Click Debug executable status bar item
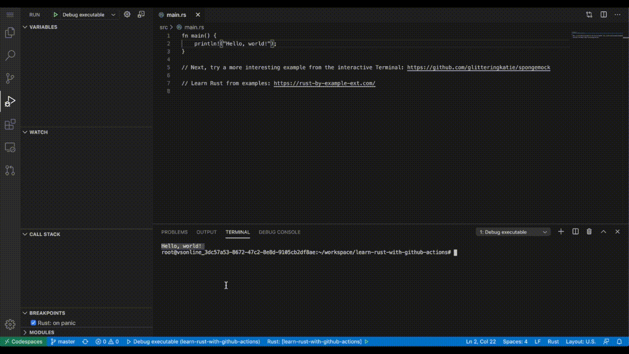 pos(193,341)
